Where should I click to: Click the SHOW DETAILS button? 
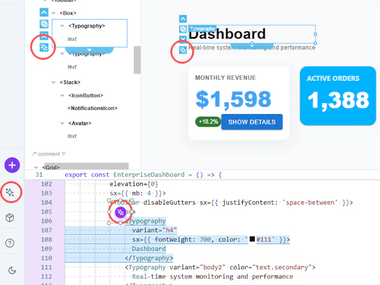click(252, 122)
